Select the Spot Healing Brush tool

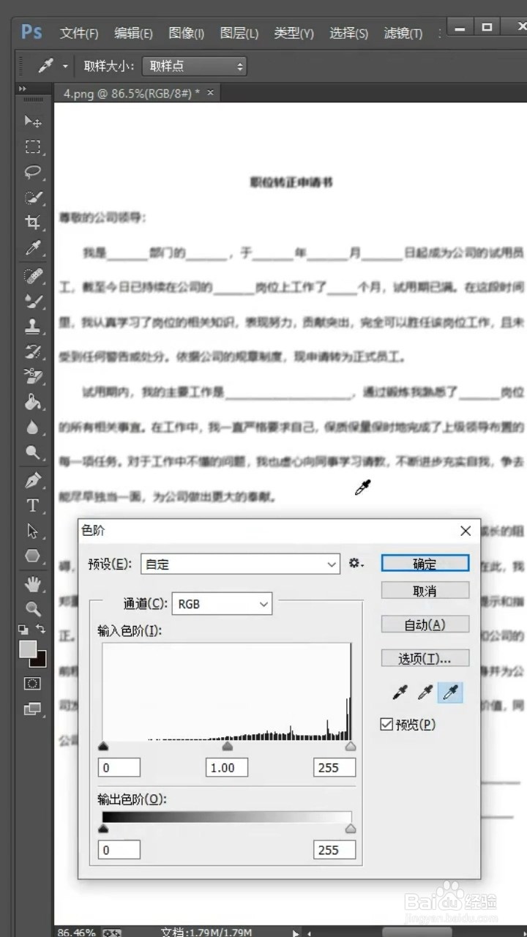33,276
